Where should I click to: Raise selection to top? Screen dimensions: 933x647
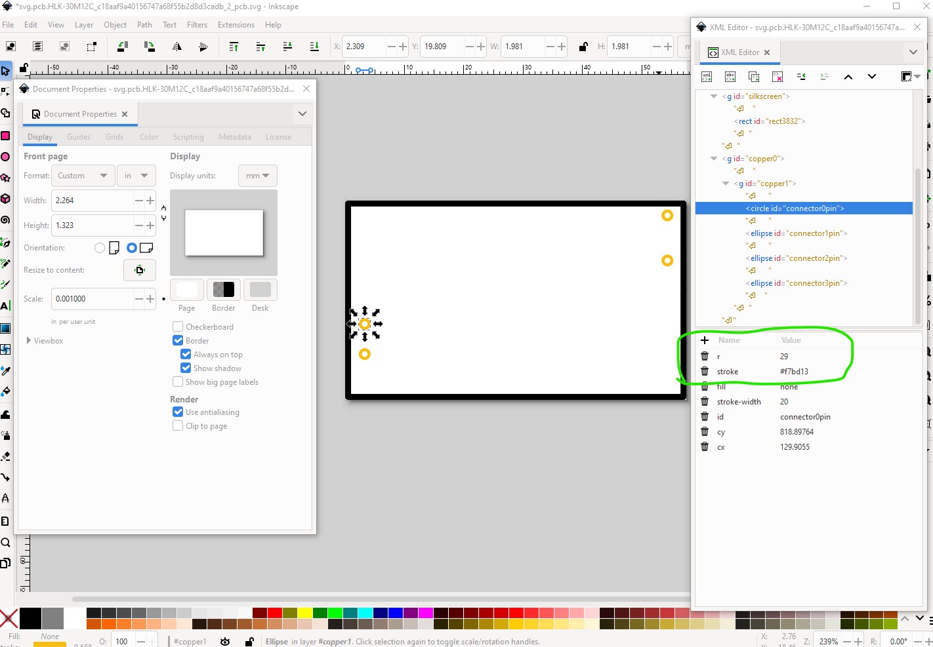(234, 47)
